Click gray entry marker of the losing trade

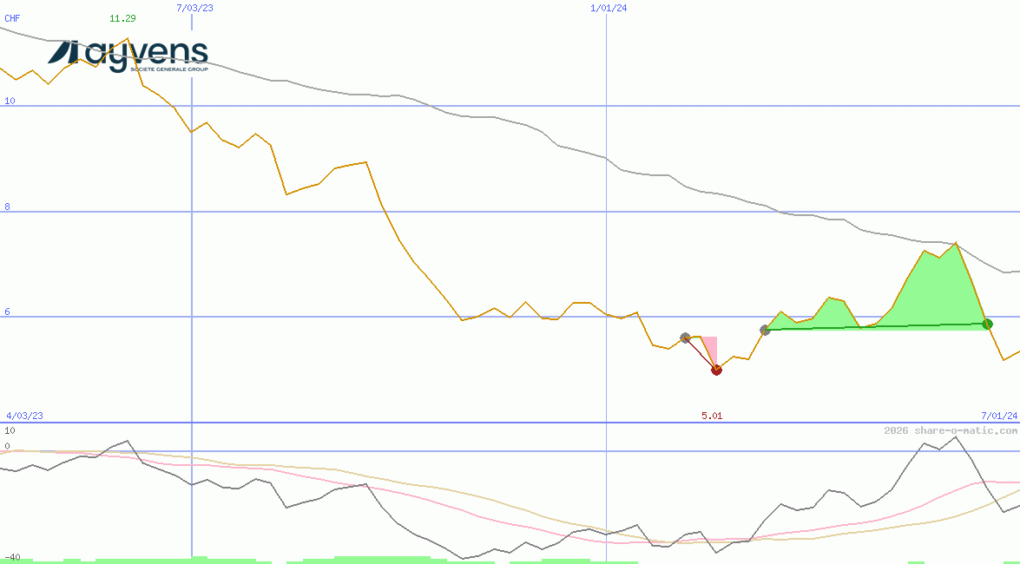685,338
